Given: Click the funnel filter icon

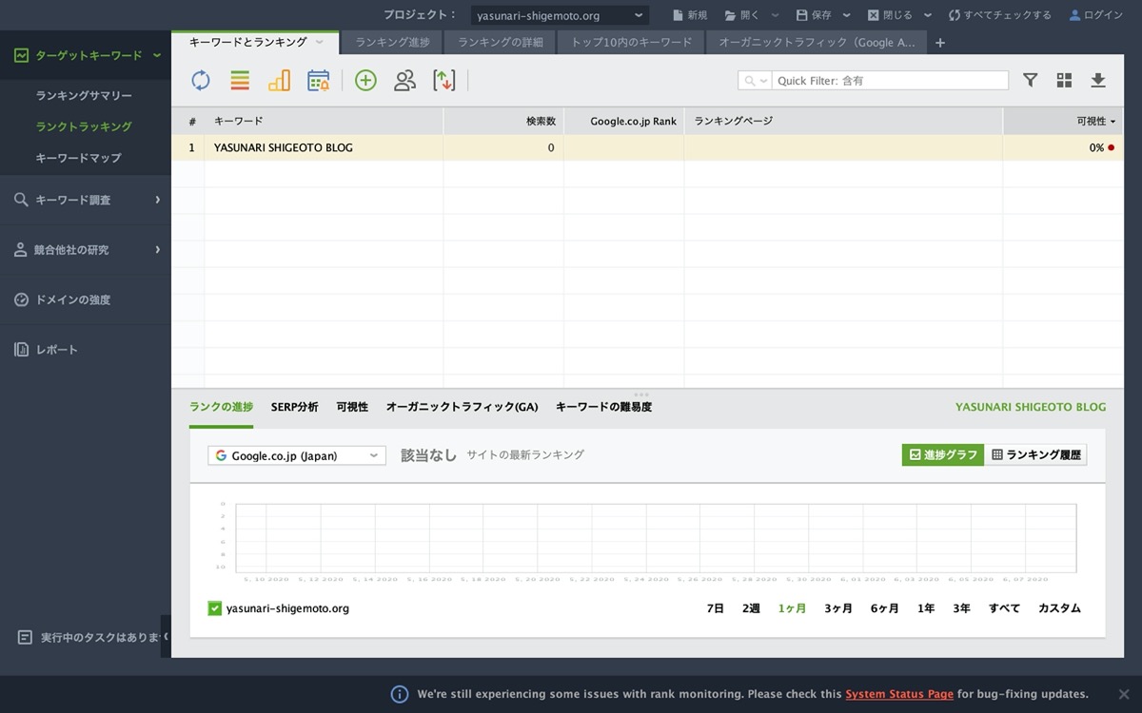Looking at the screenshot, I should click(x=1030, y=81).
